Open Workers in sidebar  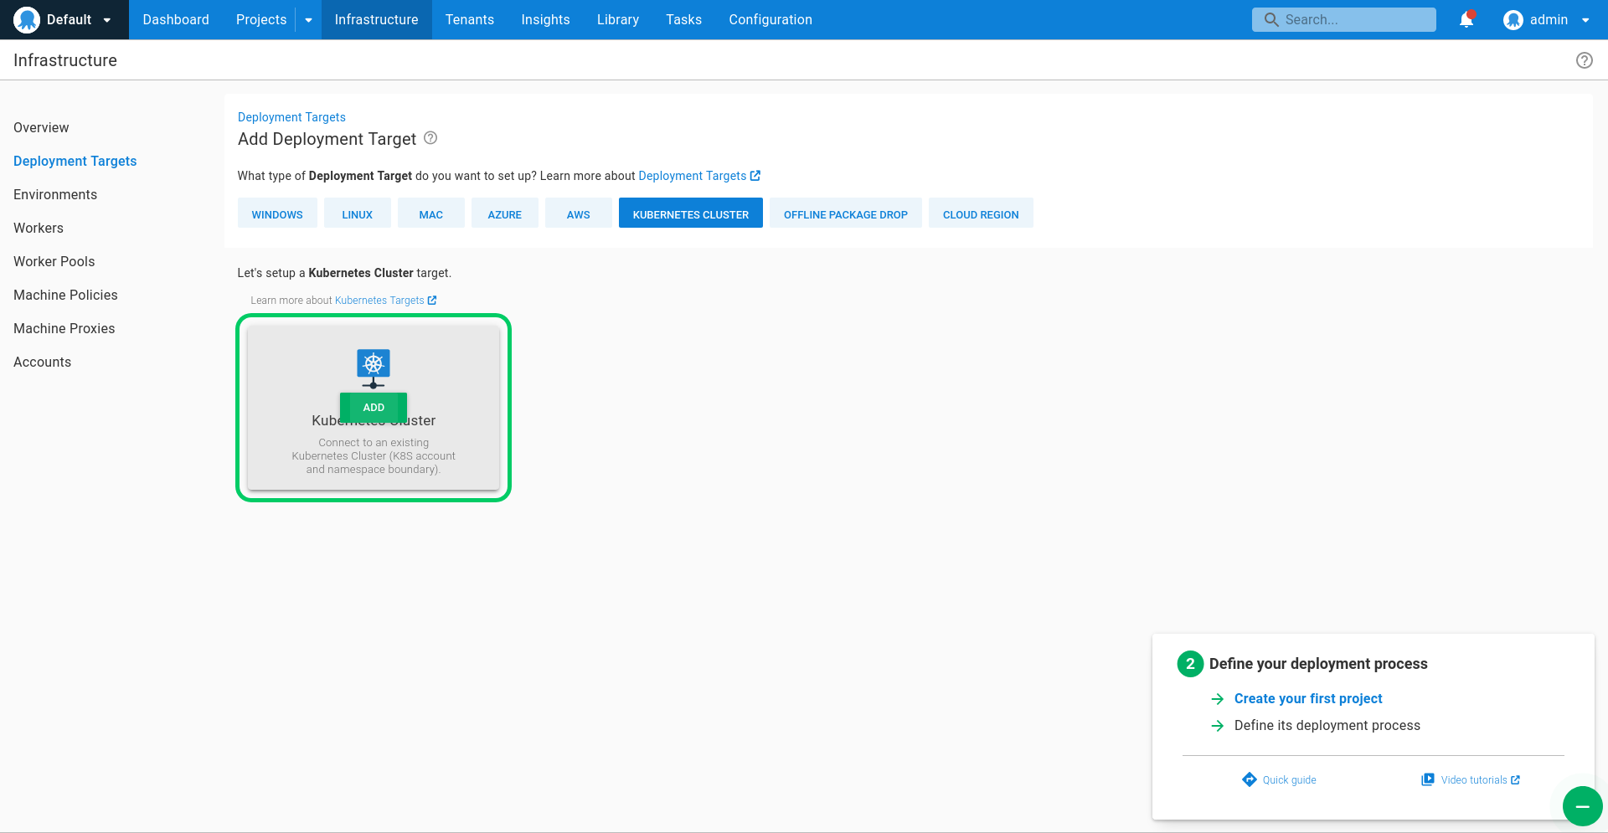pyautogui.click(x=39, y=228)
